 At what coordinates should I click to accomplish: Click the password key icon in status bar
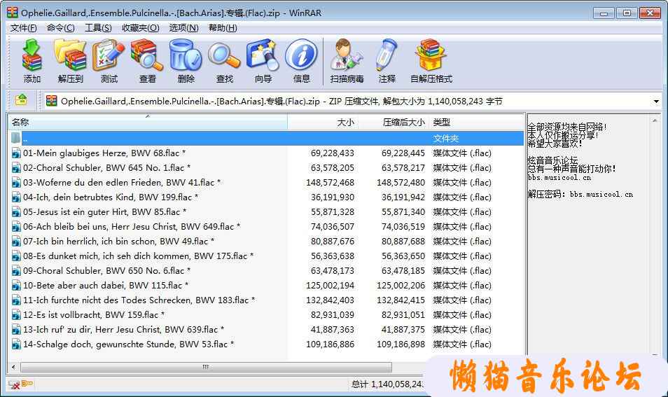27,384
